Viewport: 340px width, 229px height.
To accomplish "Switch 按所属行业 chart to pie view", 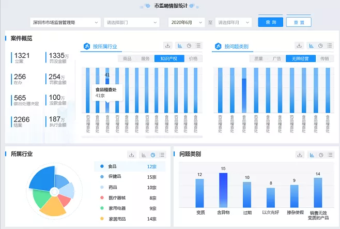I will click(x=189, y=45).
